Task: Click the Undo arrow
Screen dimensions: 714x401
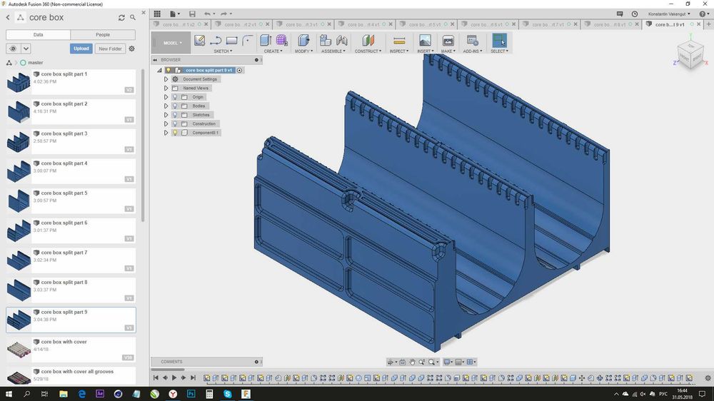Action: [207, 14]
